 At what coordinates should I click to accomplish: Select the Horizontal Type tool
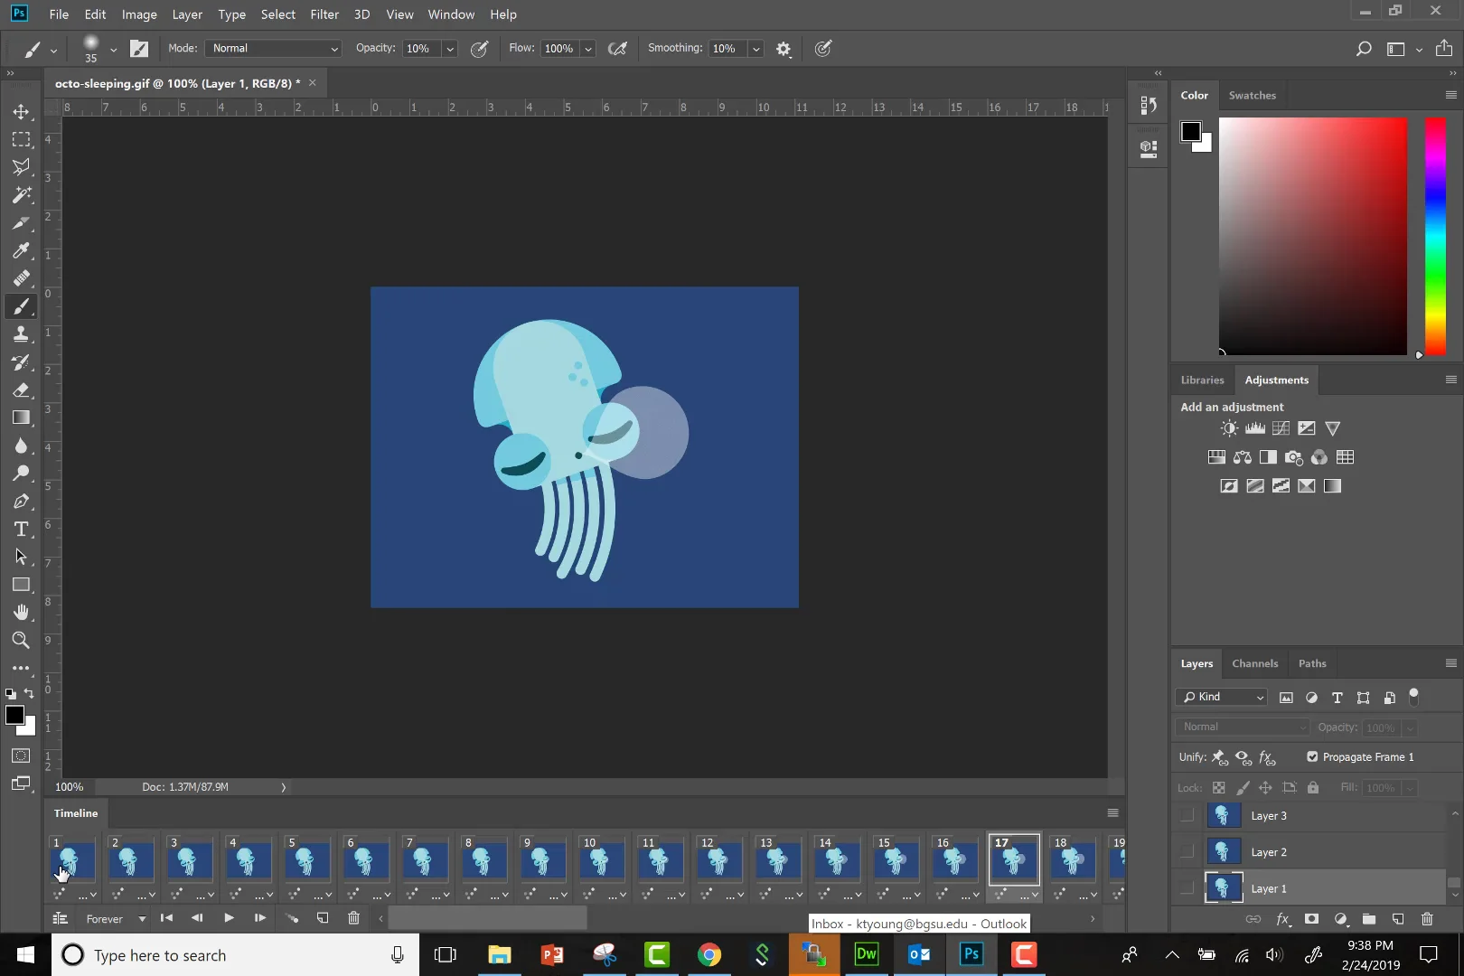[x=21, y=530]
